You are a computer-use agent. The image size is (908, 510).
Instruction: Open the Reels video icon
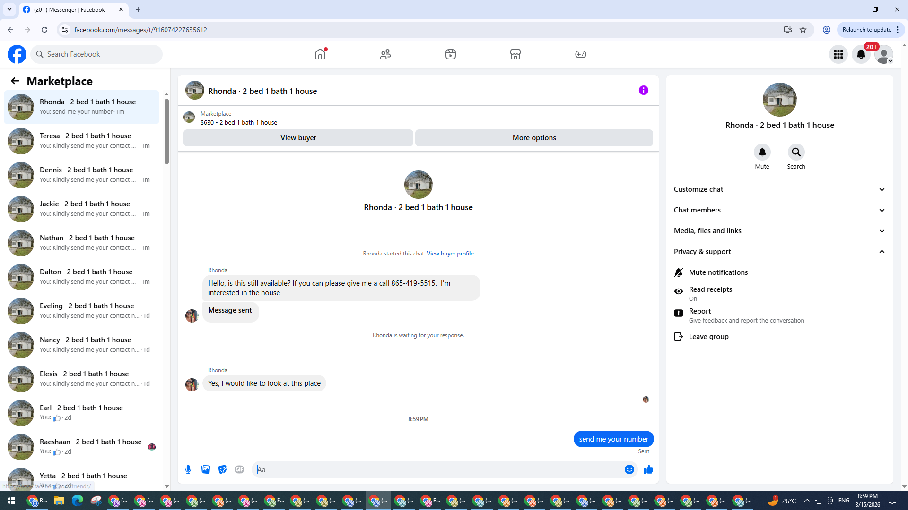tap(451, 54)
